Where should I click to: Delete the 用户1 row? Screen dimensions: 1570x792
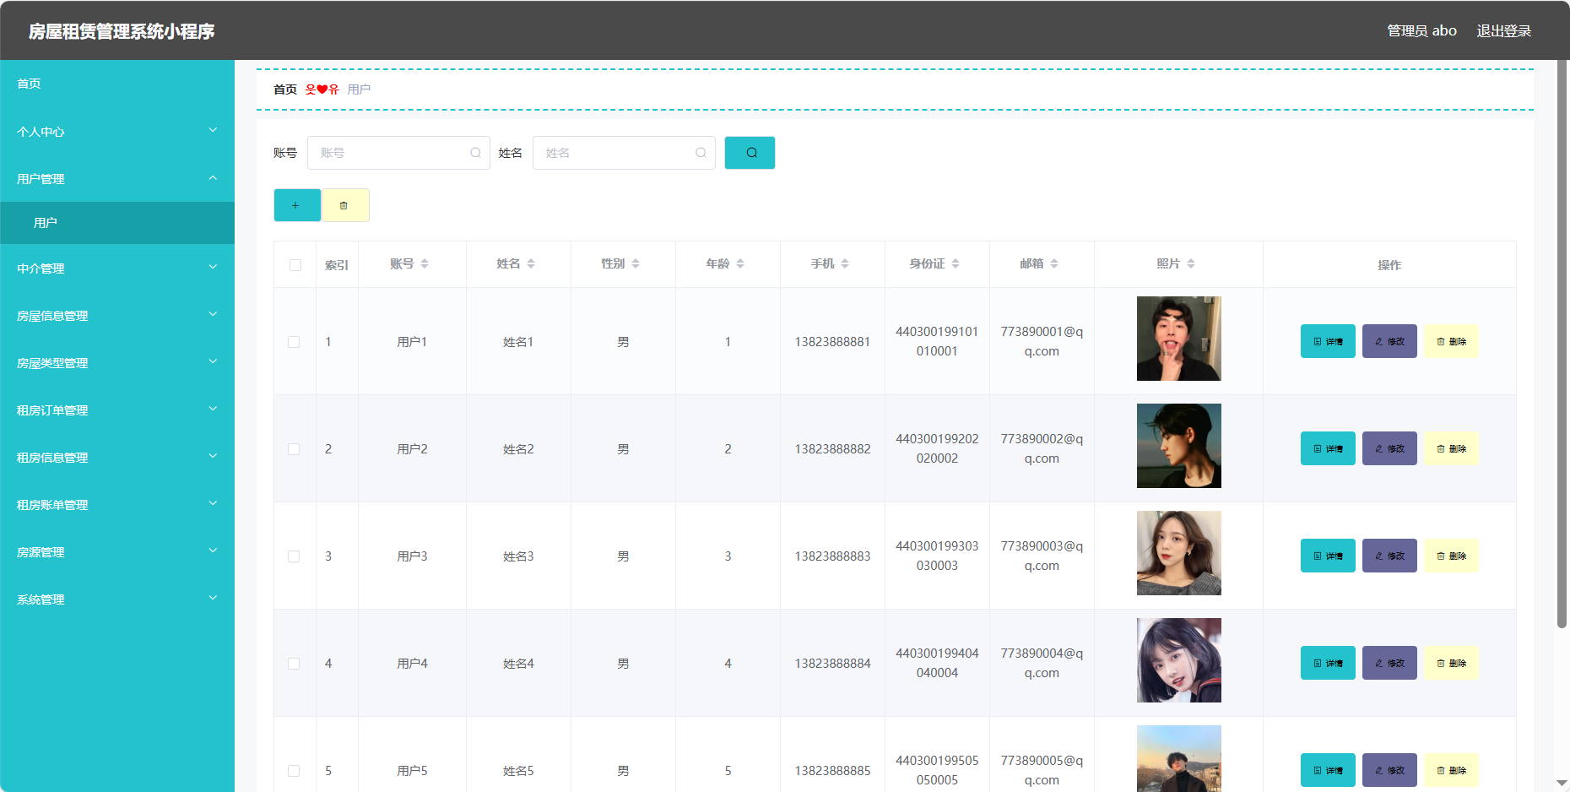[1451, 341]
